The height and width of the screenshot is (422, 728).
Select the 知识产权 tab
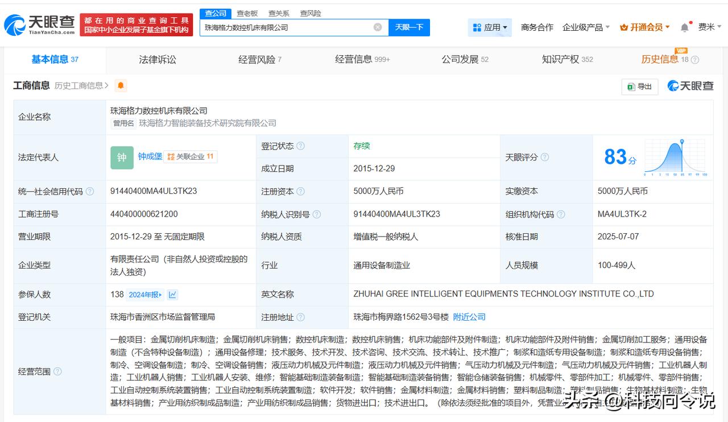[567, 60]
